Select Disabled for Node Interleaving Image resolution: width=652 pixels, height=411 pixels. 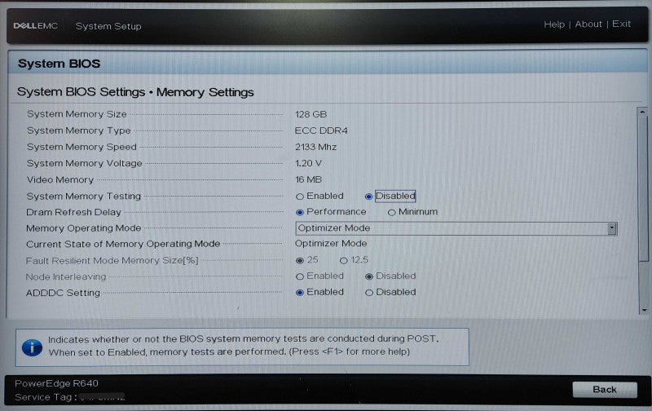[369, 276]
